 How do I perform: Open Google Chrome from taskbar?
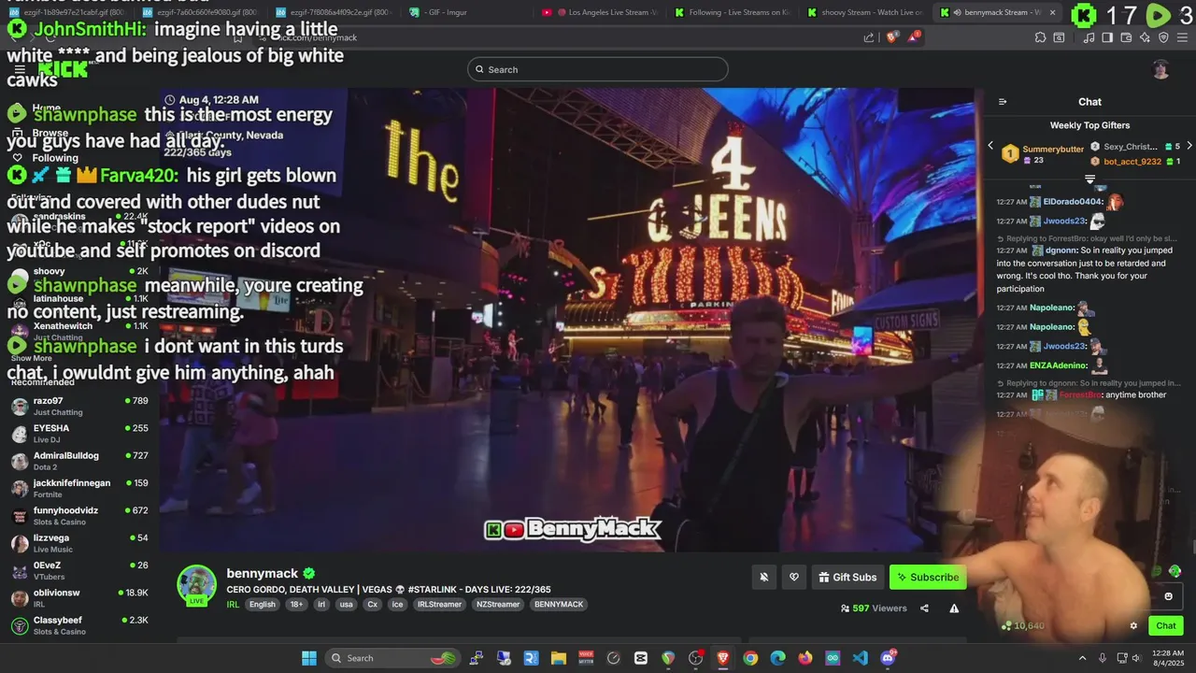click(750, 658)
